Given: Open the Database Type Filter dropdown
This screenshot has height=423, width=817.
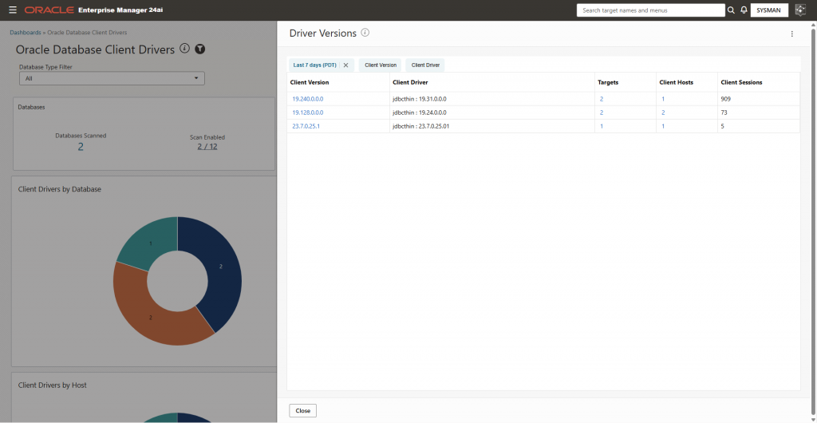Looking at the screenshot, I should click(x=112, y=78).
